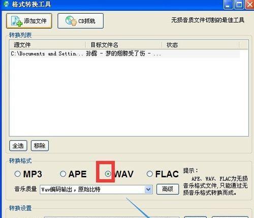Maximize the format converter window
The image size is (254, 218).
point(239,5)
